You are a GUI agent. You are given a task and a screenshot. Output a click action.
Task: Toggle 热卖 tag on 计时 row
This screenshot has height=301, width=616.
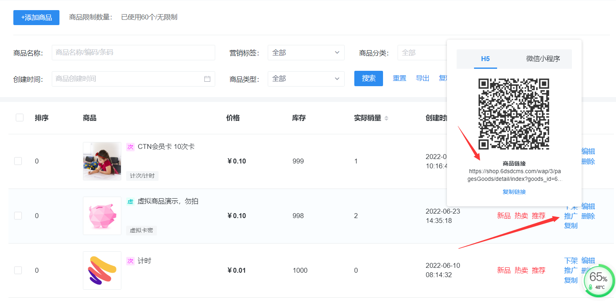(521, 270)
